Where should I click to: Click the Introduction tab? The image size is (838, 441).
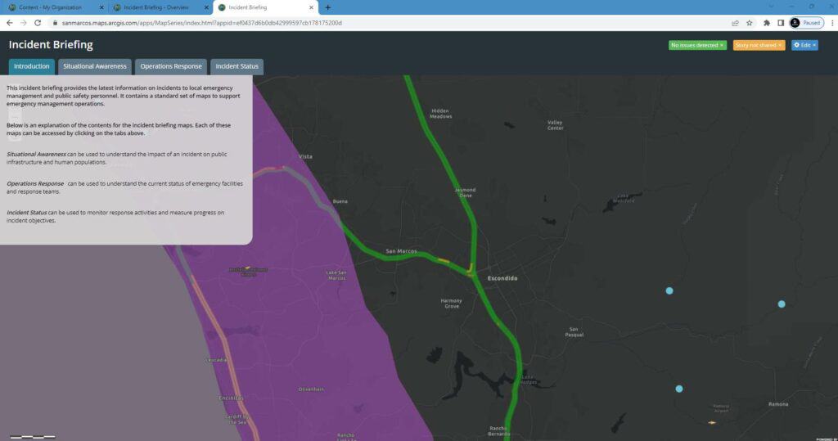pos(32,66)
